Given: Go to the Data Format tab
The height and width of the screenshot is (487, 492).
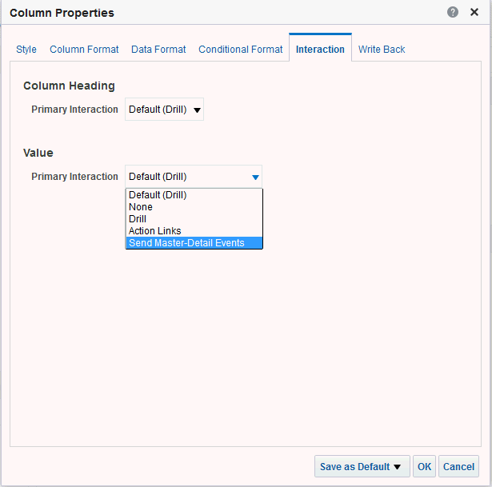Looking at the screenshot, I should click(158, 50).
